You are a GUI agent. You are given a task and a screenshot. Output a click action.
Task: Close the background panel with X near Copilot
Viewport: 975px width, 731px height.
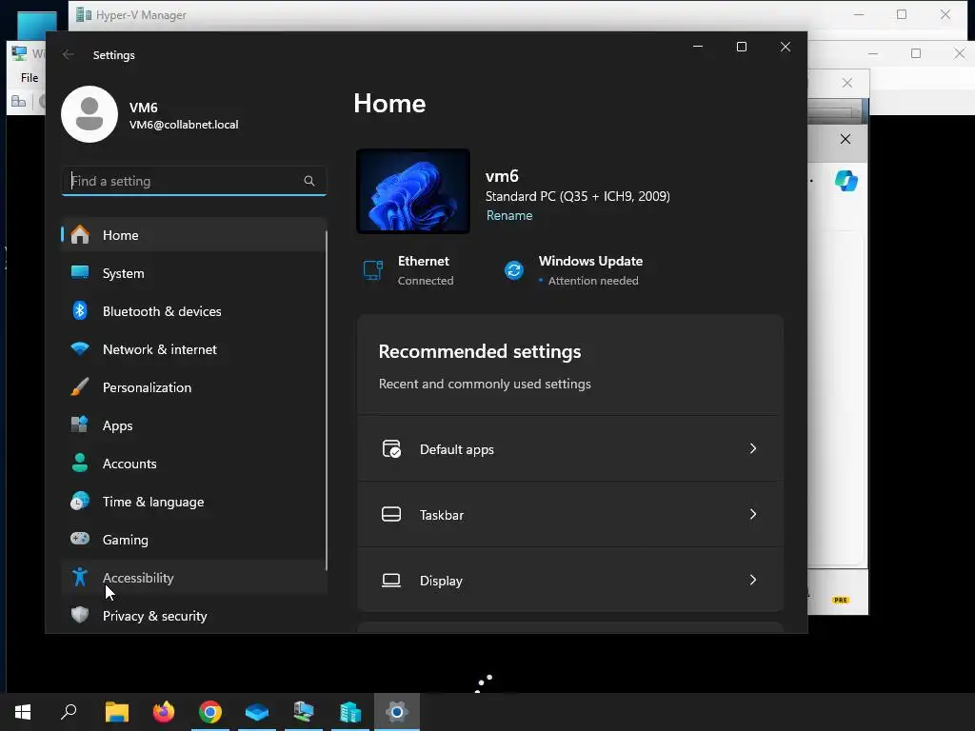[846, 139]
